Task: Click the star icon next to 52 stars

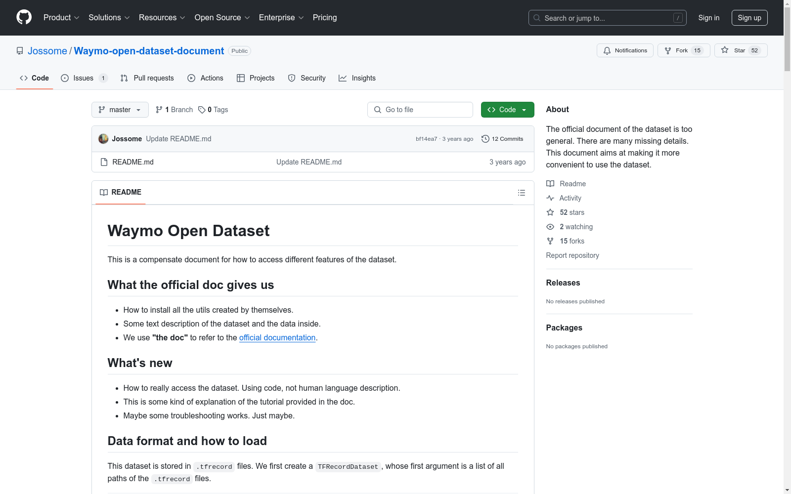Action: pos(550,212)
